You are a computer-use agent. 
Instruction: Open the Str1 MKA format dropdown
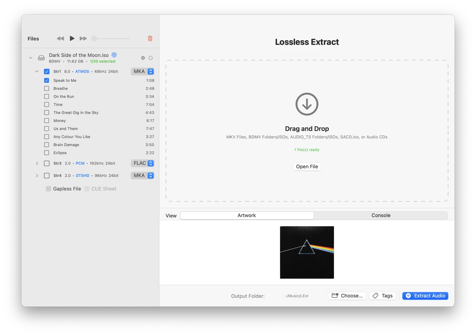coord(142,71)
